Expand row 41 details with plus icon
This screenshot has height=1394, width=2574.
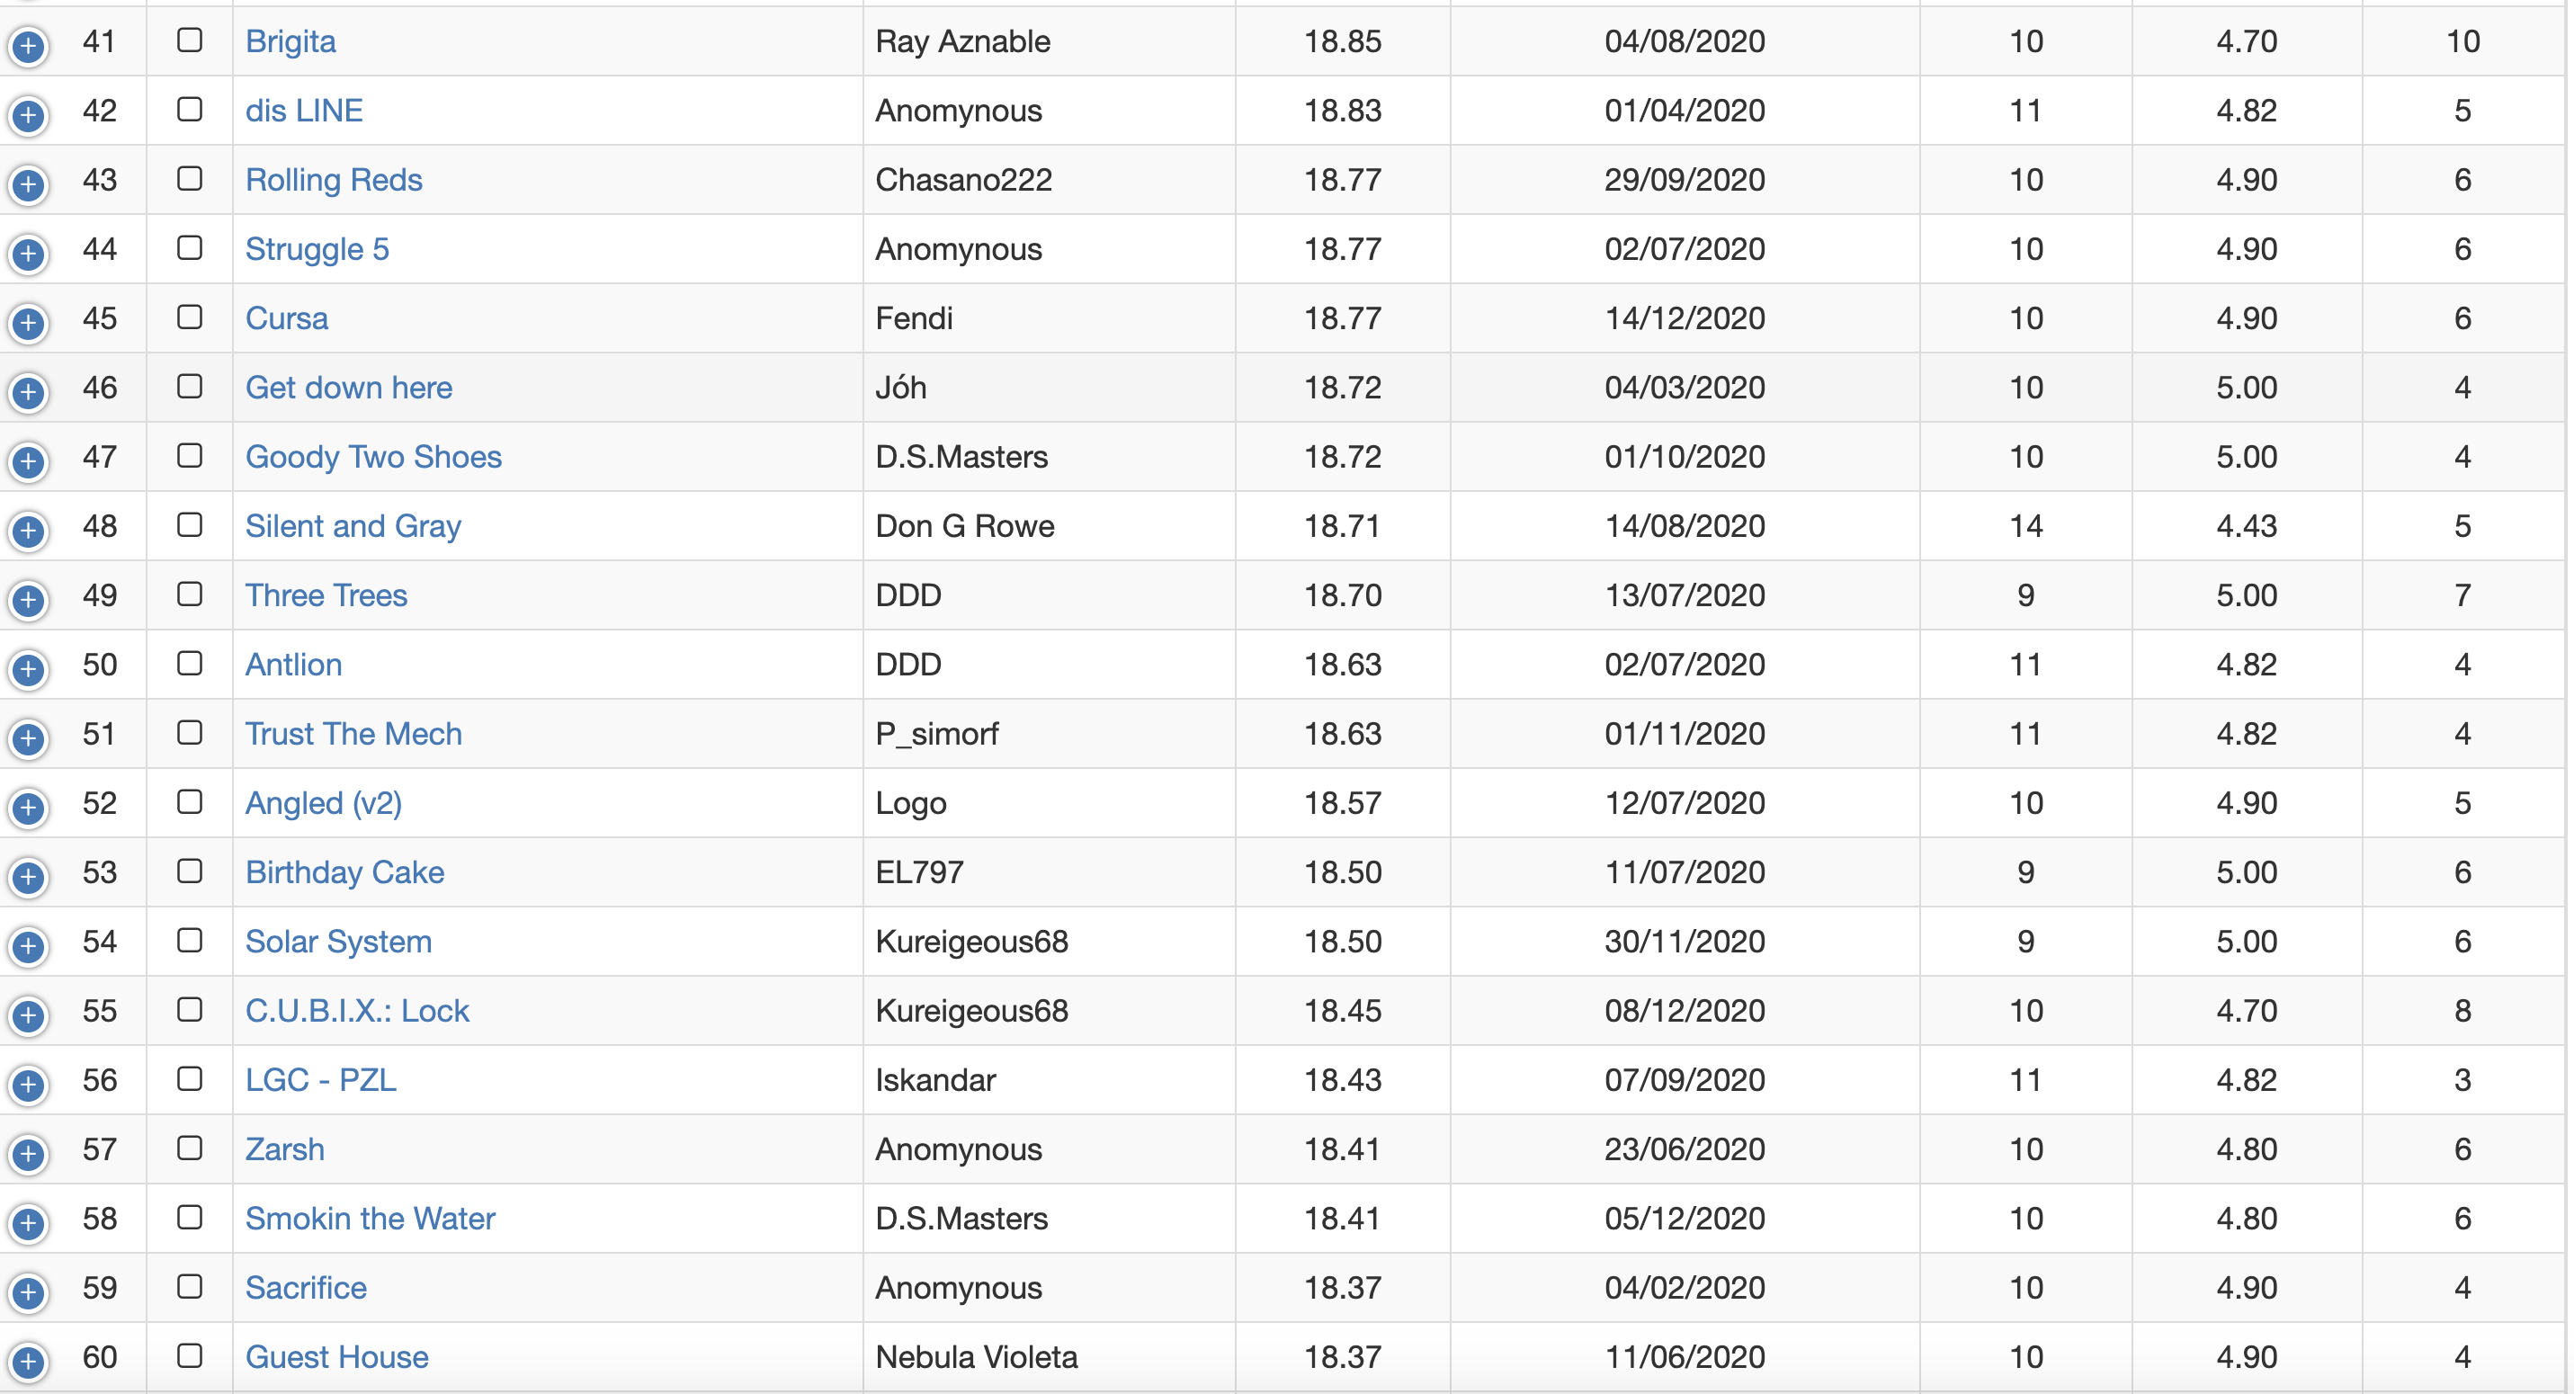click(29, 46)
